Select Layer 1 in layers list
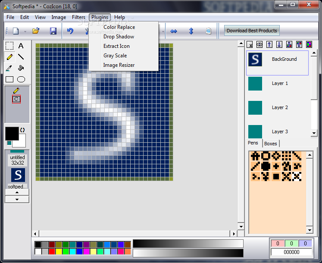The image size is (322, 263). [277, 84]
